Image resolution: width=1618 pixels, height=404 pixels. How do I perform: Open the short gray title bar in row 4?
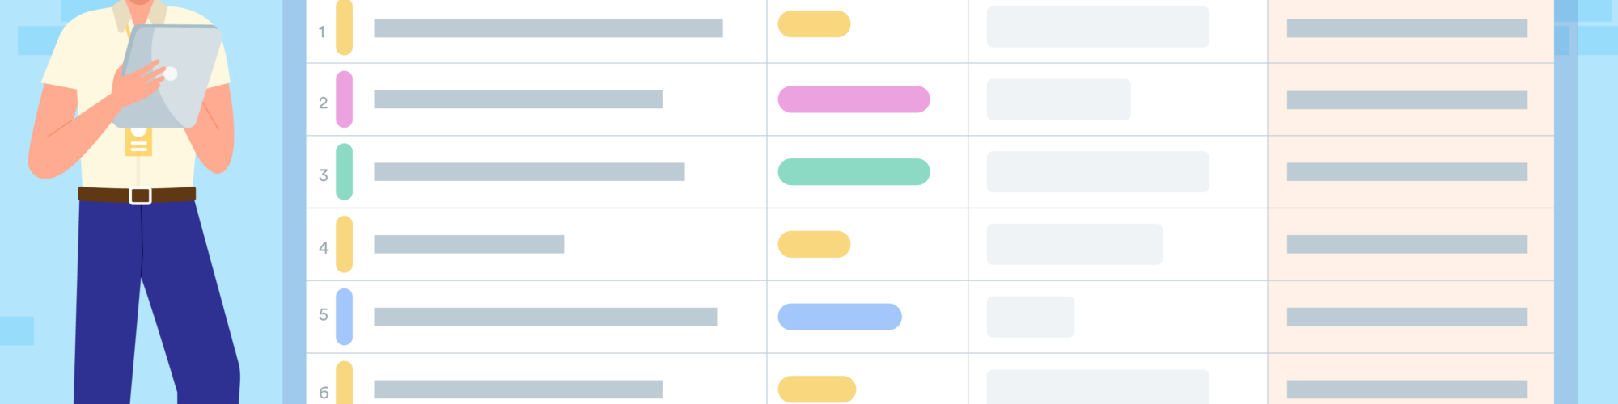(x=468, y=244)
